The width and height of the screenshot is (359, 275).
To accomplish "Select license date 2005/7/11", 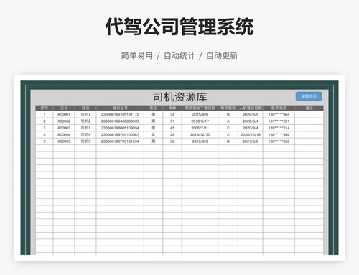I will click(200, 128).
